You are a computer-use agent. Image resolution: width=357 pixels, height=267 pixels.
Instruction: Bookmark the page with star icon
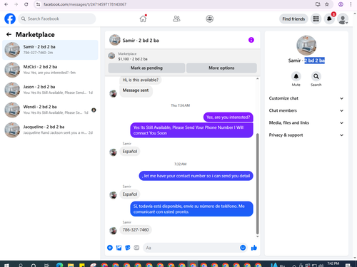coord(327,4)
